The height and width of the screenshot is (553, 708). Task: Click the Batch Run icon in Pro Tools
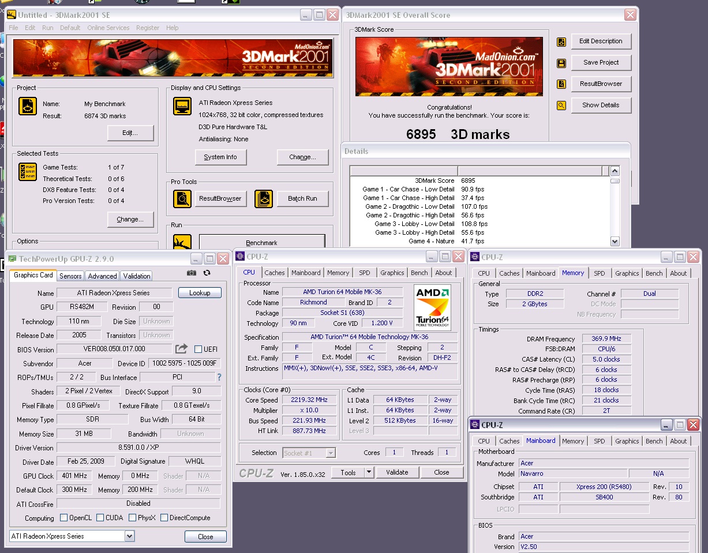(x=263, y=198)
